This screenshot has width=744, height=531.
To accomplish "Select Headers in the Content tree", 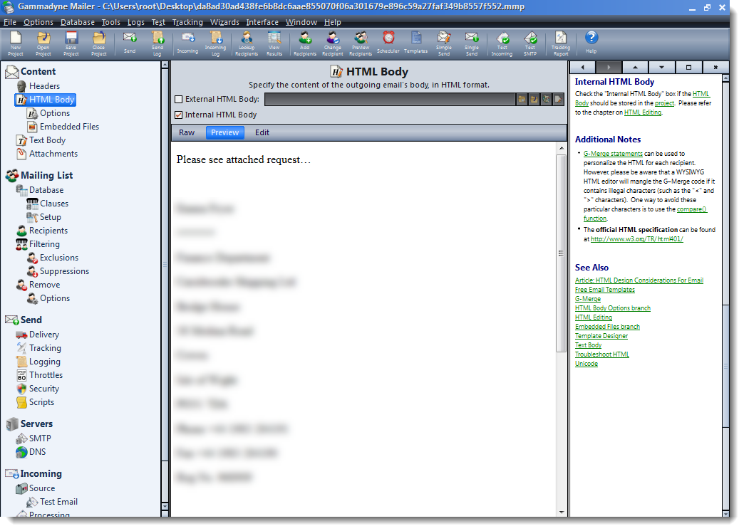I will [x=44, y=86].
